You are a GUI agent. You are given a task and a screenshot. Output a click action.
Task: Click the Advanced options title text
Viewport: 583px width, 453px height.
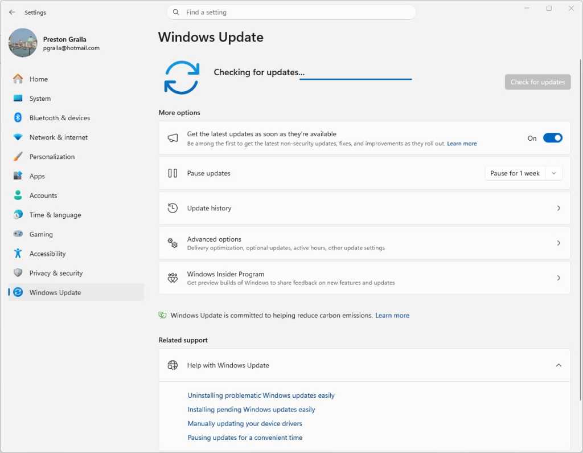[214, 239]
